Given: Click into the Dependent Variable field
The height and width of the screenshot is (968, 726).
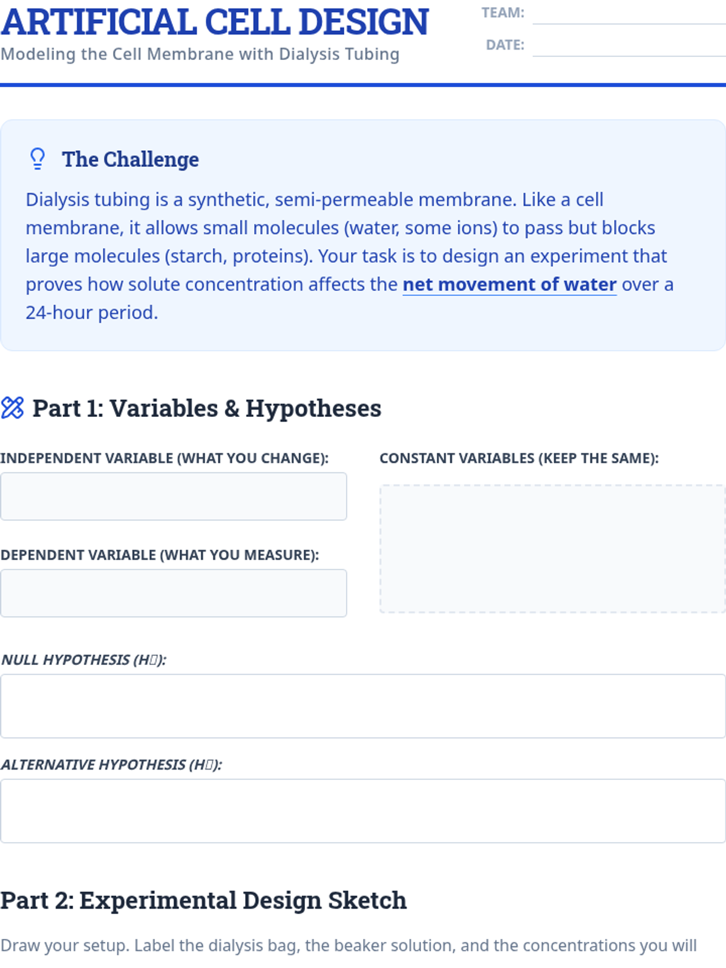Looking at the screenshot, I should (174, 593).
